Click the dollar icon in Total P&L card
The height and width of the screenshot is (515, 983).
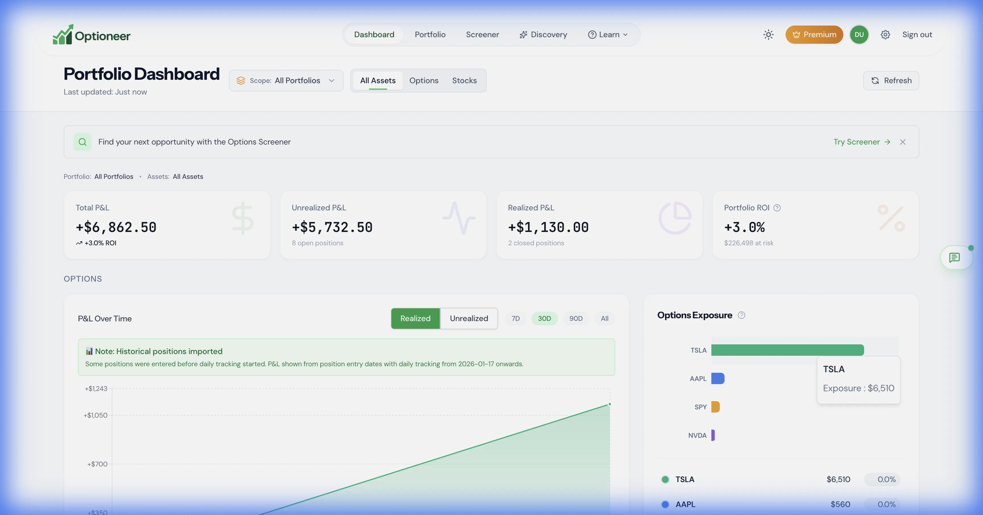(x=243, y=218)
